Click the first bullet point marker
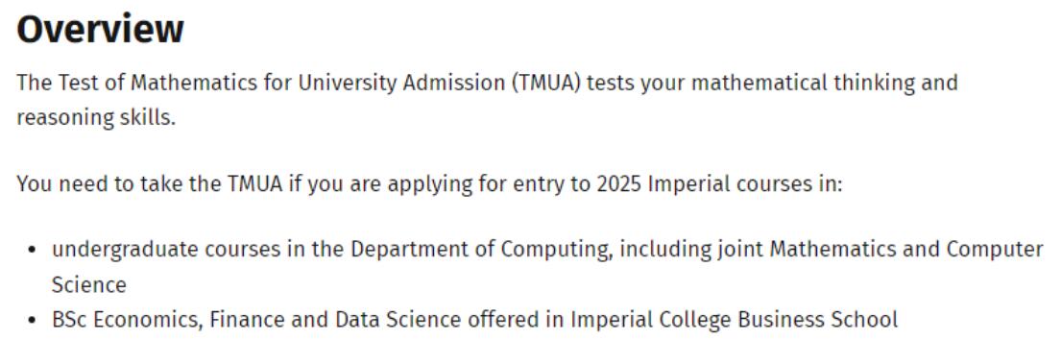 click(x=32, y=251)
